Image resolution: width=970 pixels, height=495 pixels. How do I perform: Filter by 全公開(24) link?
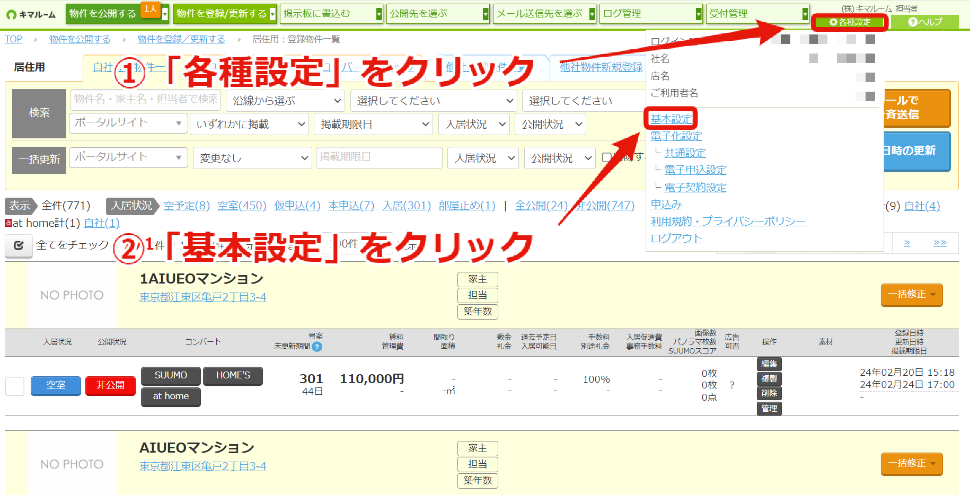click(x=541, y=206)
